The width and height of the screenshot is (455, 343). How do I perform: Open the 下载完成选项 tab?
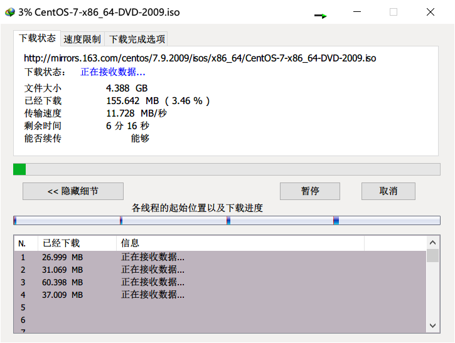click(x=137, y=39)
